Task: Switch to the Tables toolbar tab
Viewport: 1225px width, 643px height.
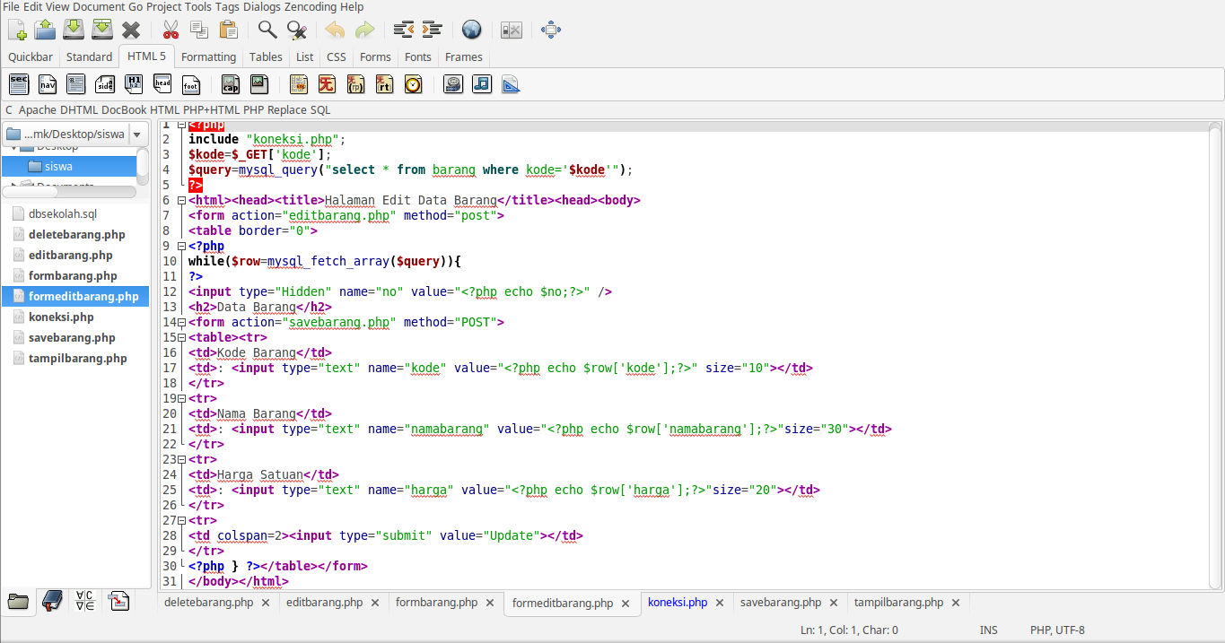Action: click(x=266, y=56)
